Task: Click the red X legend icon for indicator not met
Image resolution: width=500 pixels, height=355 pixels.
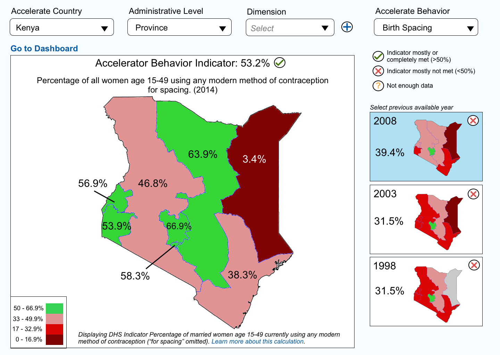Action: click(x=378, y=71)
